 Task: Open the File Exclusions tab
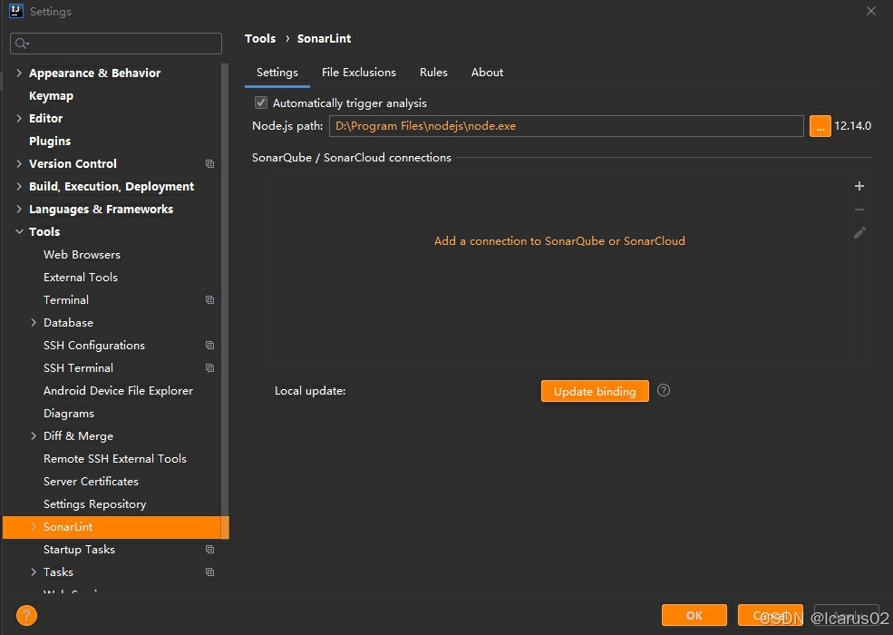click(x=359, y=73)
